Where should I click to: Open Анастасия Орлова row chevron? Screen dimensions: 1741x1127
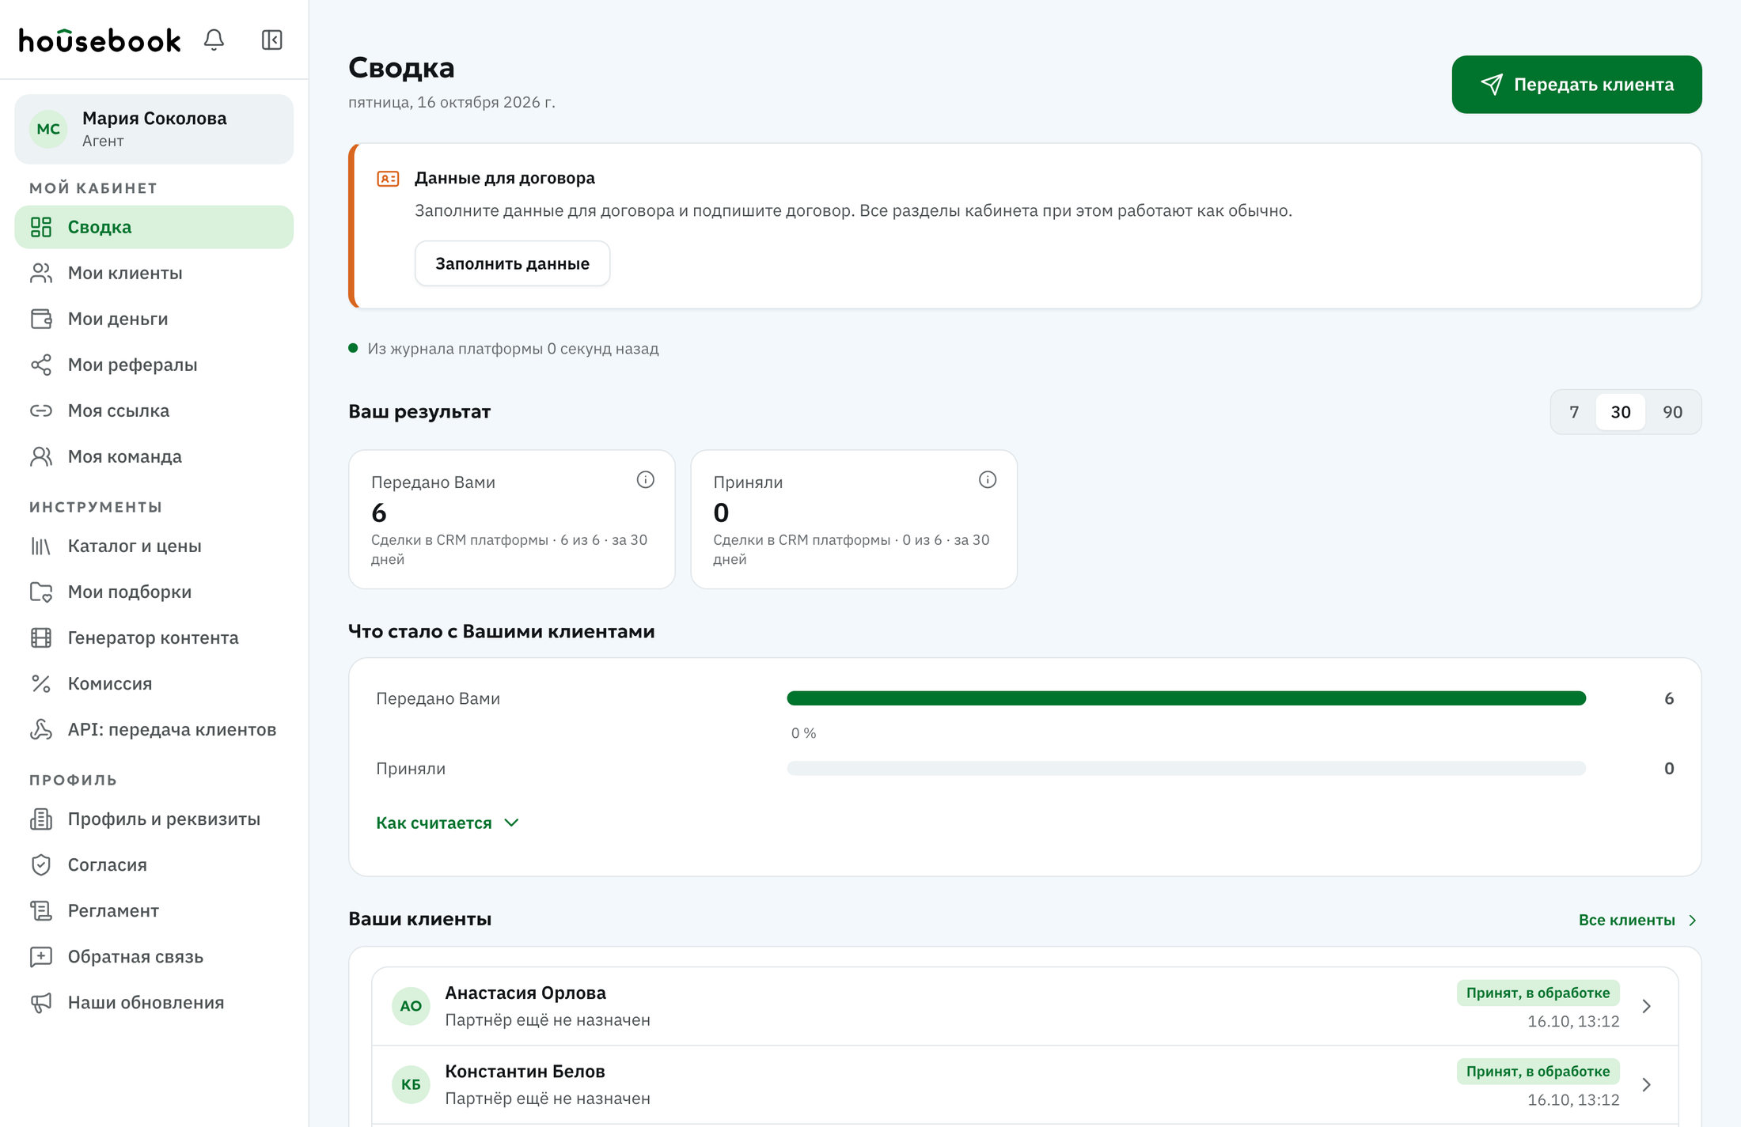tap(1646, 1006)
